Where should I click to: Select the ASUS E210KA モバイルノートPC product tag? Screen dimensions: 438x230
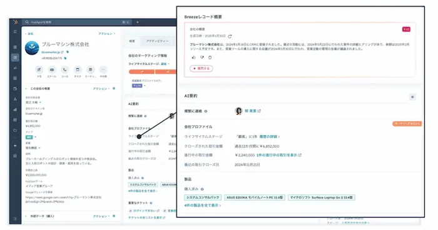pos(255,197)
